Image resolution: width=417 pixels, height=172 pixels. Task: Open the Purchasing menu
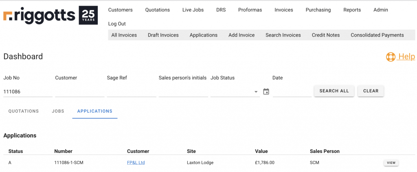pos(318,10)
